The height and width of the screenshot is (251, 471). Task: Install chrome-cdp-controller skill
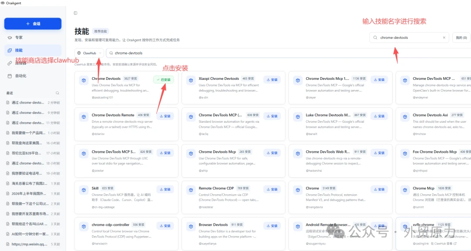tap(165, 226)
